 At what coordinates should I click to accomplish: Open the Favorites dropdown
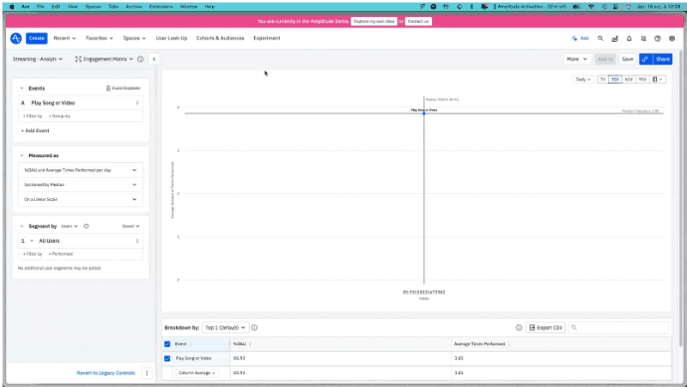[100, 39]
